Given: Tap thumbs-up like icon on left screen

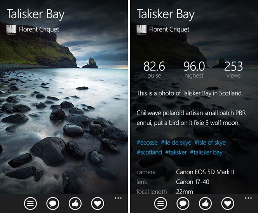Looking at the screenshot, I should [x=75, y=204].
